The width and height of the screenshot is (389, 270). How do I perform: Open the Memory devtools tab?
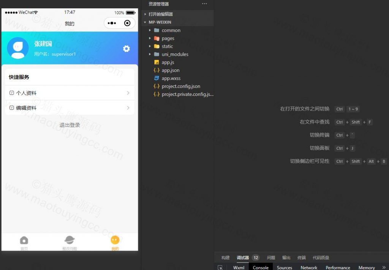coord(367,267)
